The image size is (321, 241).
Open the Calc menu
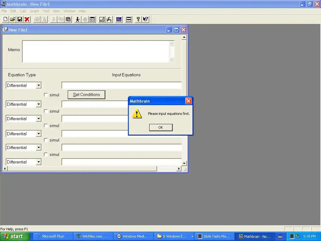pos(23,11)
